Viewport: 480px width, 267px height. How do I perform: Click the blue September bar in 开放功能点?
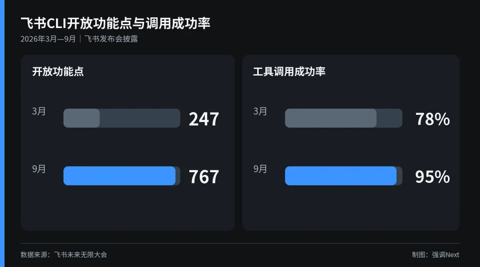(120, 176)
